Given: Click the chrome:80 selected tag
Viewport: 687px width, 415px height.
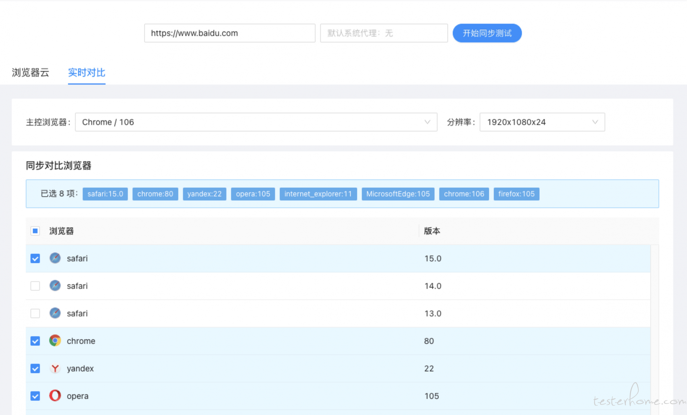Looking at the screenshot, I should pos(155,194).
